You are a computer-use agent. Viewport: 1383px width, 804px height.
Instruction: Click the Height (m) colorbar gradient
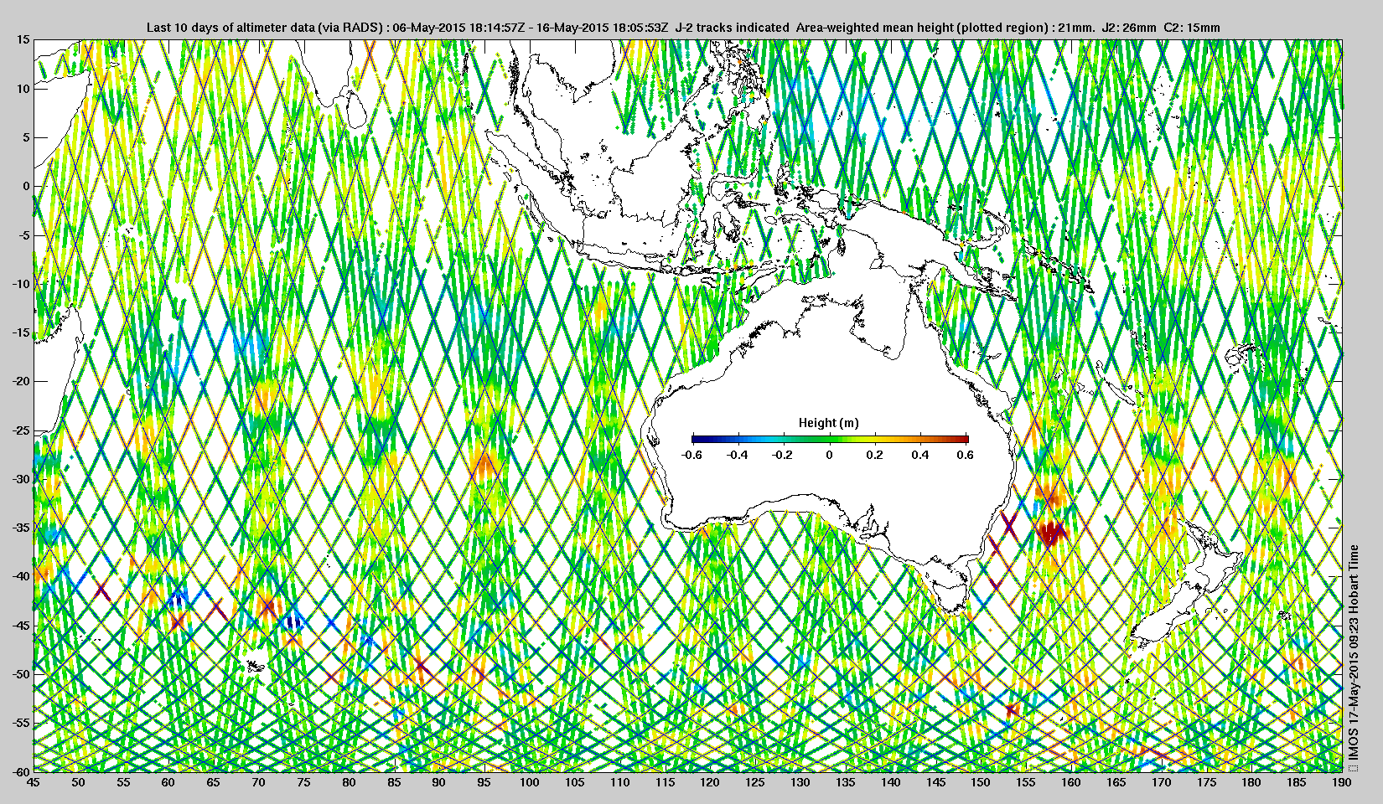[x=830, y=438]
